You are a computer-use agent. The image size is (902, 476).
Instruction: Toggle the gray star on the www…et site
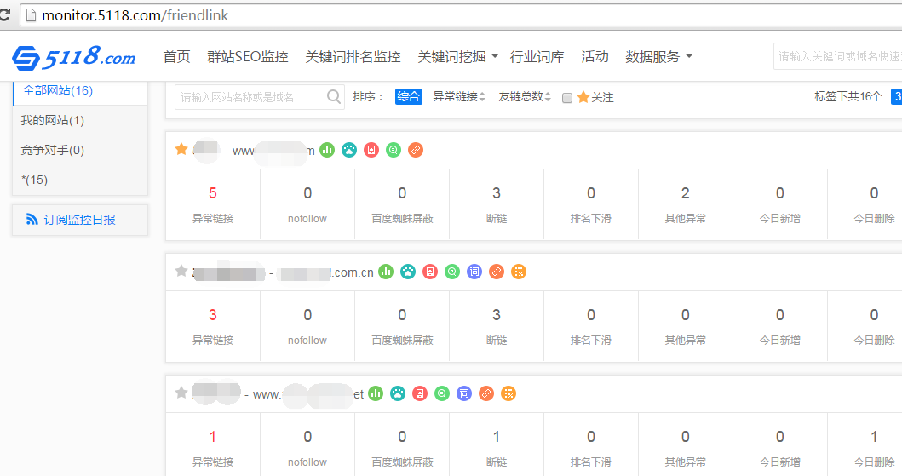click(181, 393)
